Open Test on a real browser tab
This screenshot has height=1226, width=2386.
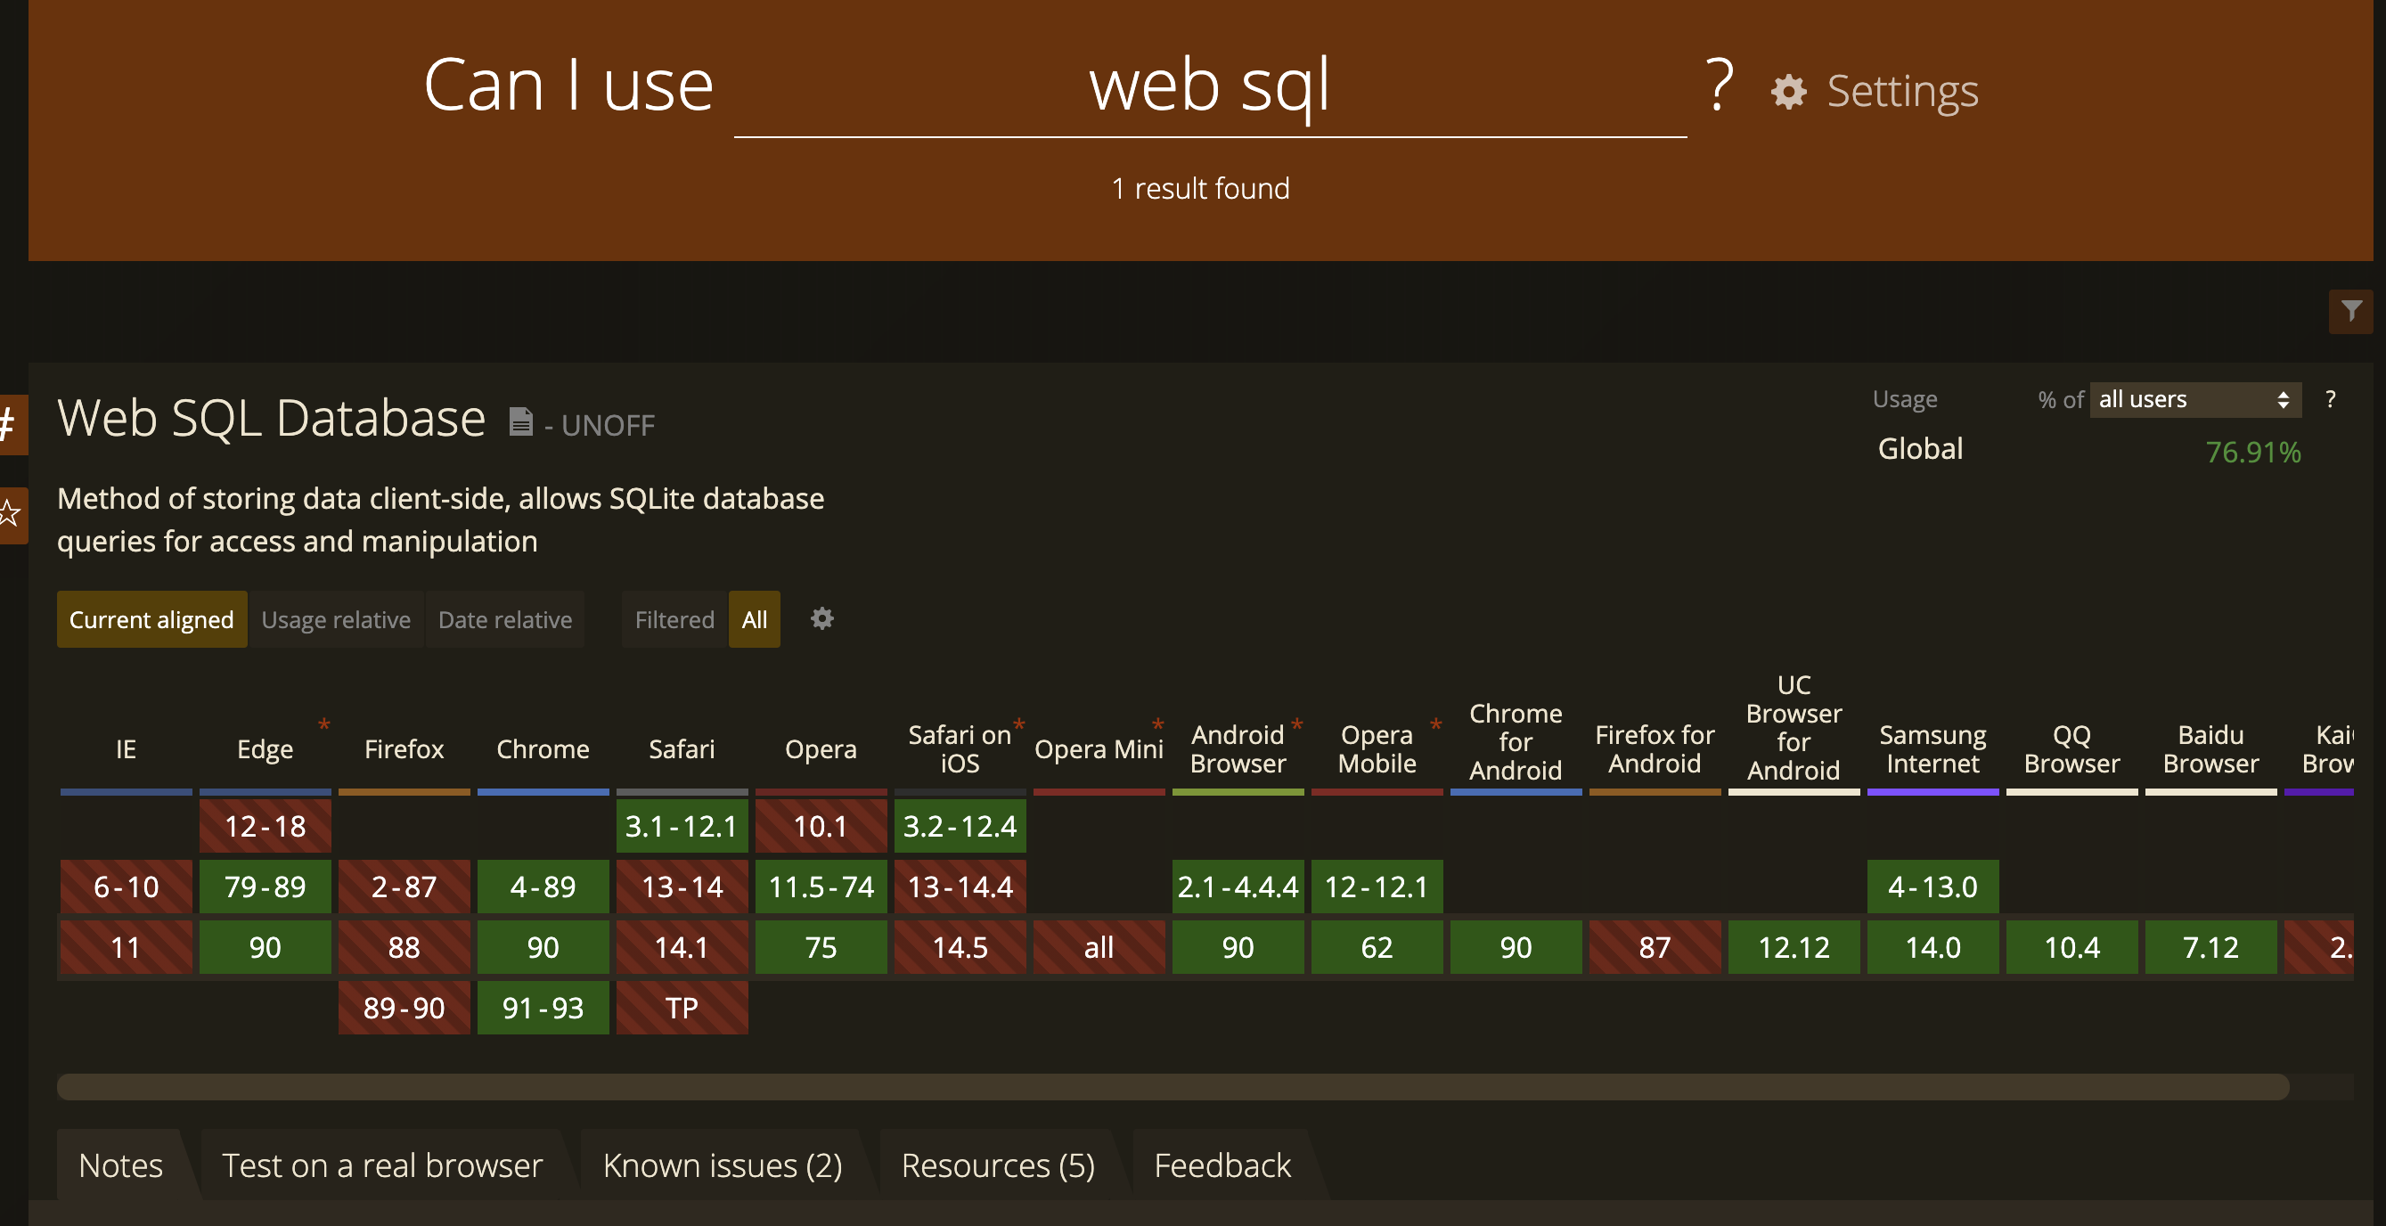(x=381, y=1165)
